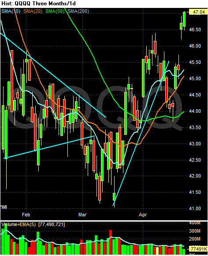Image resolution: width=208 pixels, height=256 pixels.
Task: Click the '08 year label
Action: pyautogui.click(x=4, y=207)
